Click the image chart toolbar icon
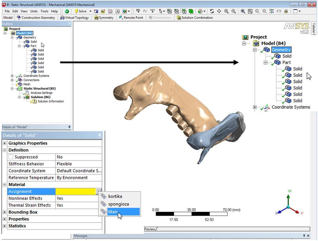The height and width of the screenshot is (241, 318). click(x=110, y=11)
